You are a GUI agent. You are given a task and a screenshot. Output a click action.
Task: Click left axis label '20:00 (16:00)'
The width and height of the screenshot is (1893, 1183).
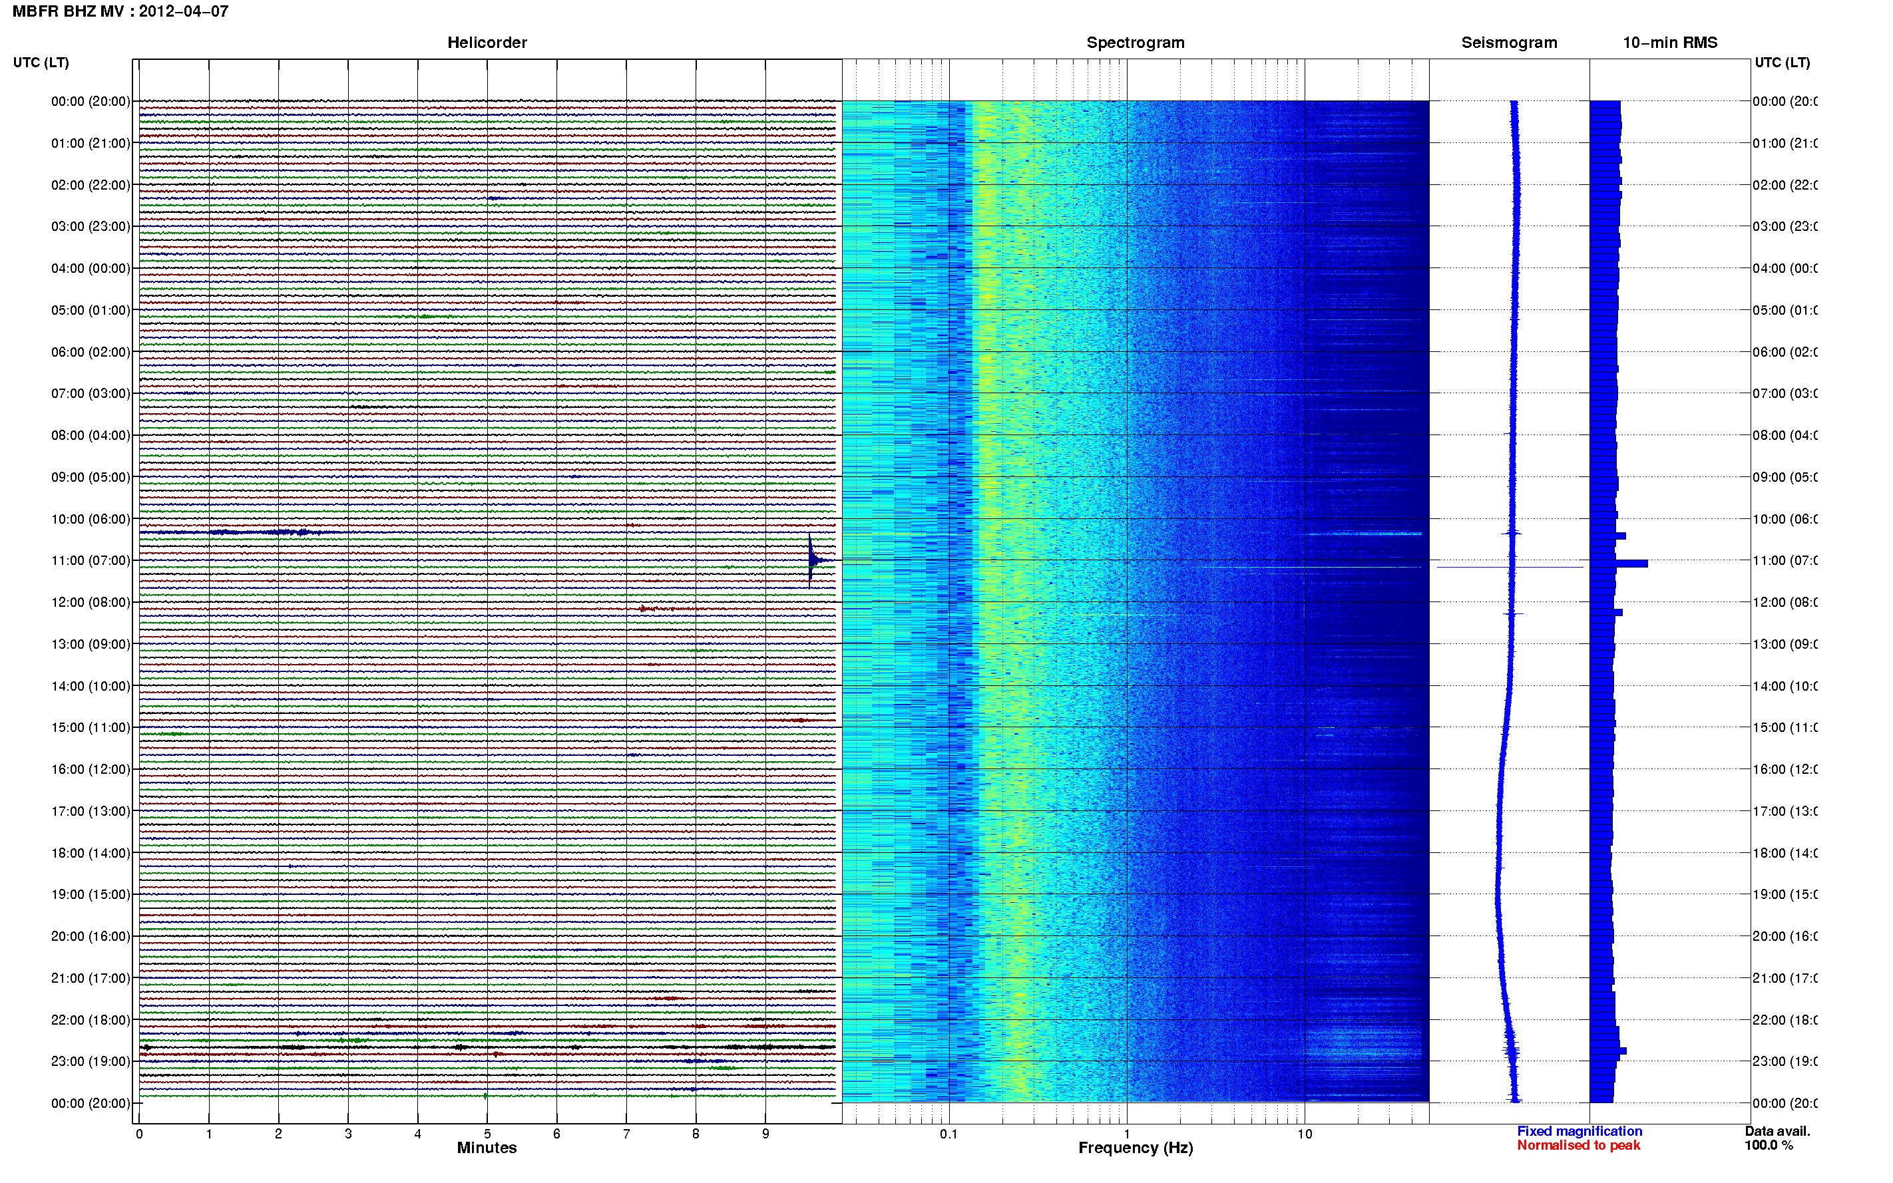[91, 935]
